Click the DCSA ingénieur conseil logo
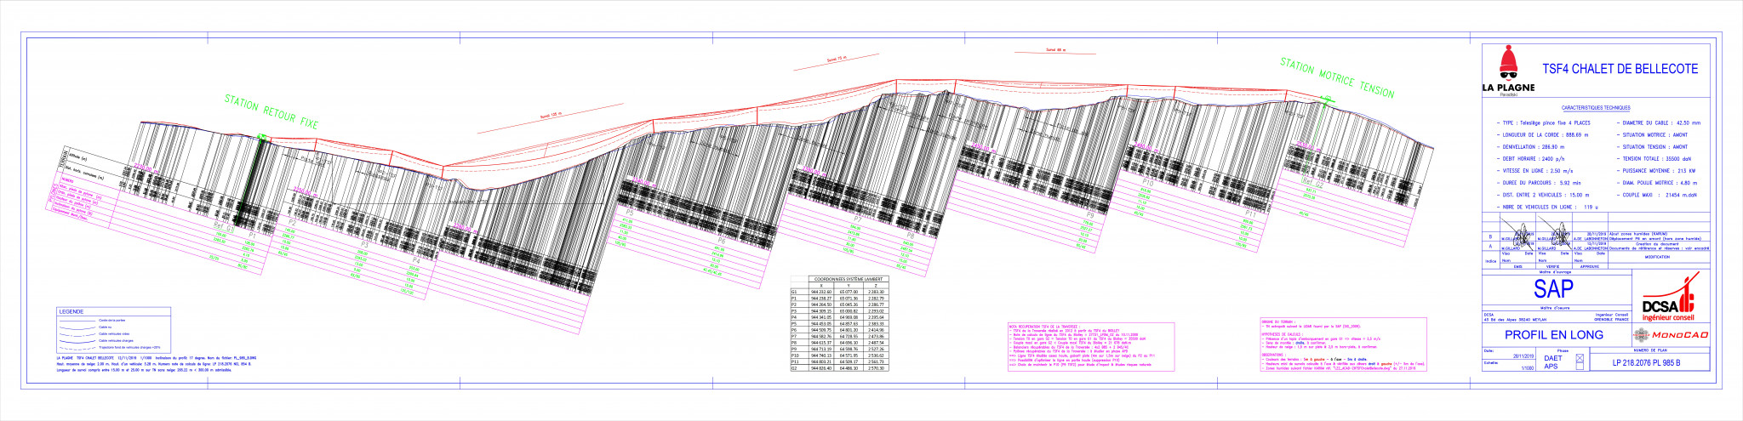Viewport: 1743px width, 421px height. 1671,296
